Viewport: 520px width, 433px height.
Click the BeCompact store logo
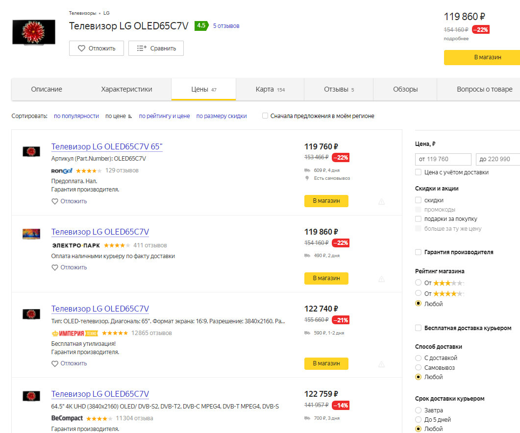coord(67,418)
